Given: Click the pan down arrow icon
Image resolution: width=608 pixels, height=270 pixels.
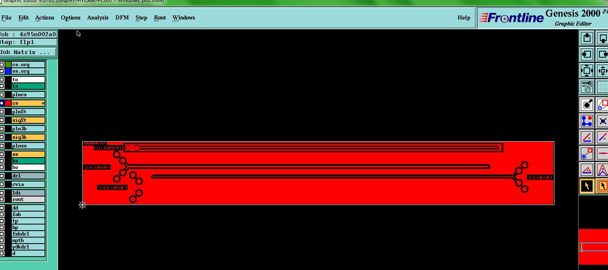Looking at the screenshot, I should 602,38.
